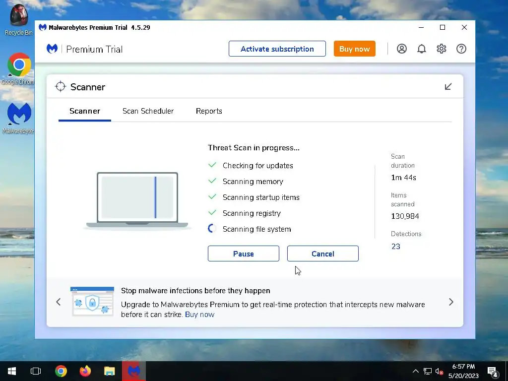Open Malwarebytes desktop shortcut
The image size is (508, 381).
pyautogui.click(x=18, y=118)
